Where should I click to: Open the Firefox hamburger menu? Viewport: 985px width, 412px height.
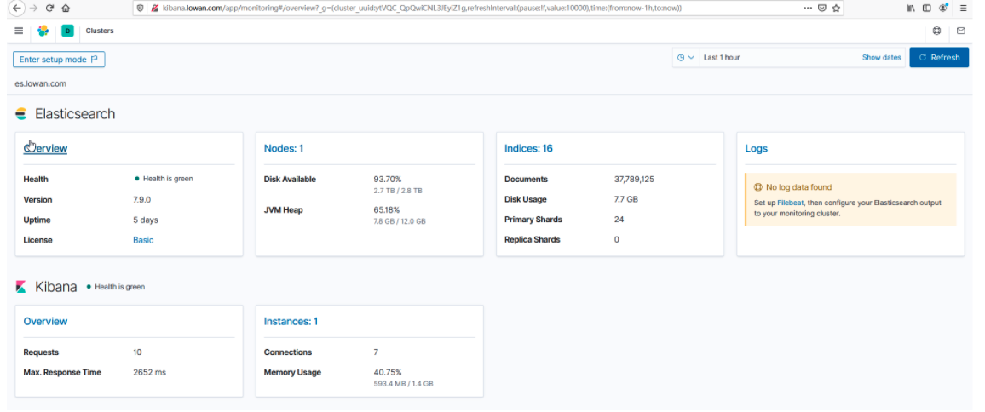964,9
